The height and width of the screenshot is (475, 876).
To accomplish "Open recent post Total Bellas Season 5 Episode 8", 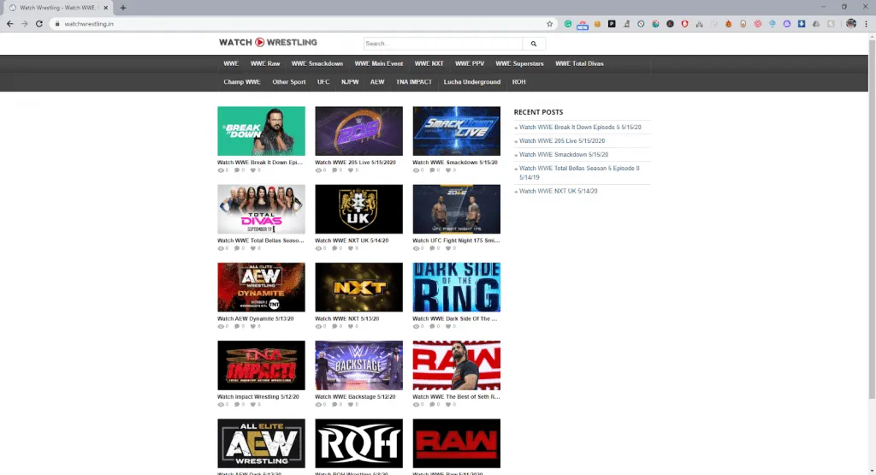I will [x=579, y=173].
